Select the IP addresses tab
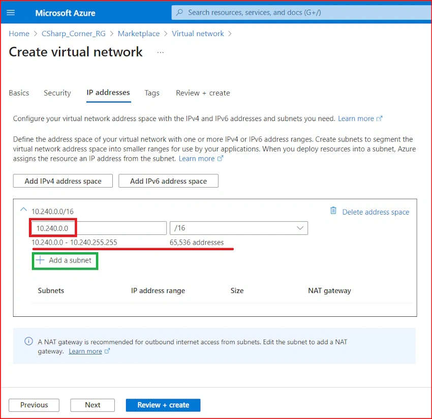This screenshot has height=419, width=432. tap(108, 93)
